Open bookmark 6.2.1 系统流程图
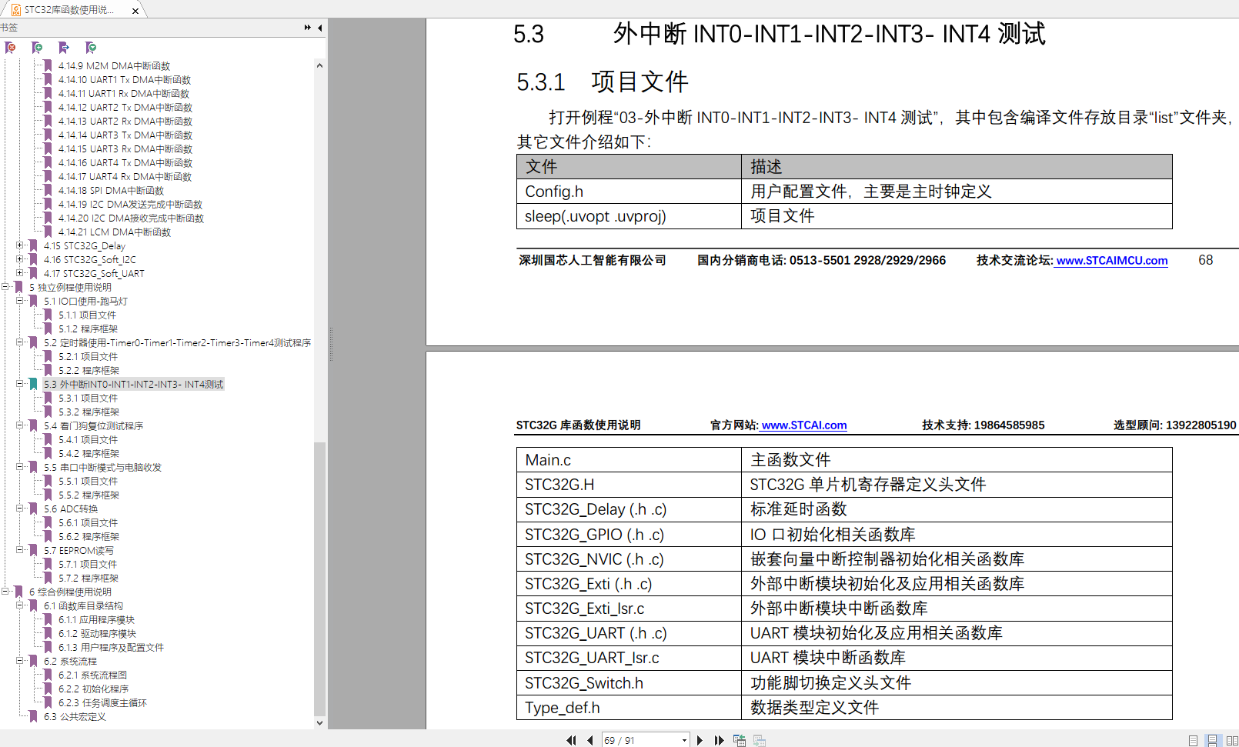The width and height of the screenshot is (1239, 747). coord(92,675)
